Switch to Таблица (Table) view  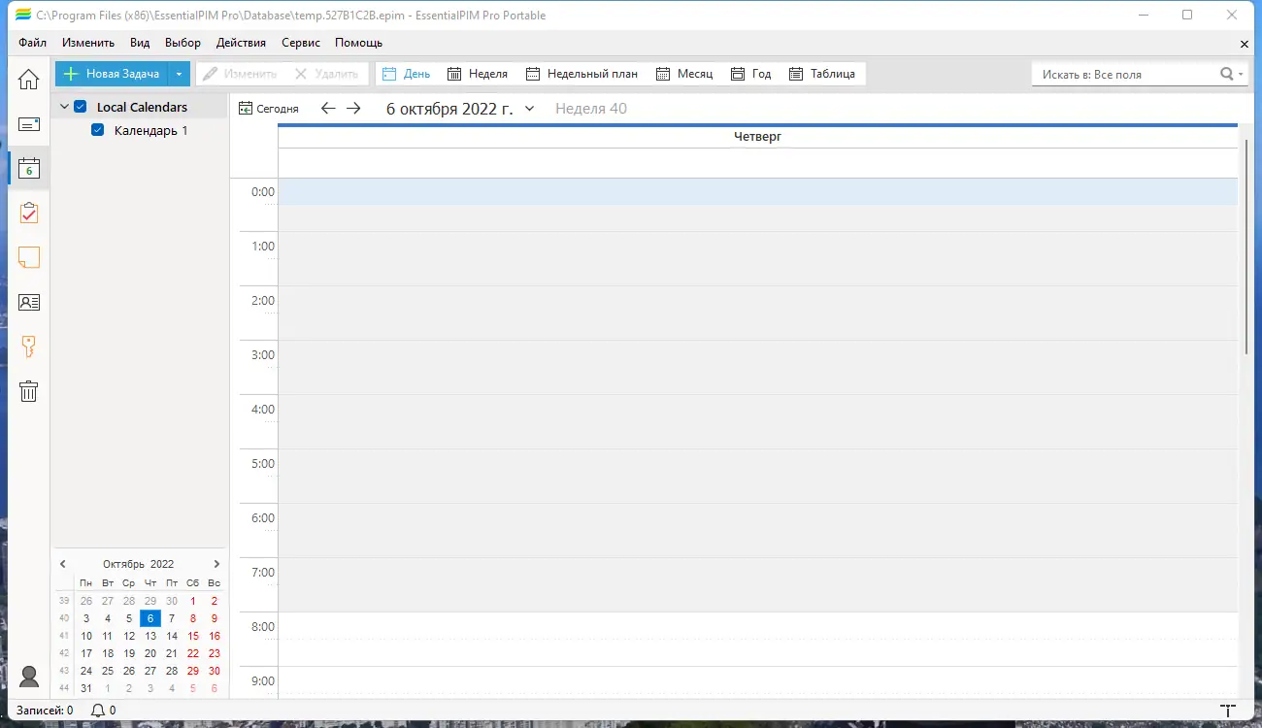pyautogui.click(x=822, y=74)
